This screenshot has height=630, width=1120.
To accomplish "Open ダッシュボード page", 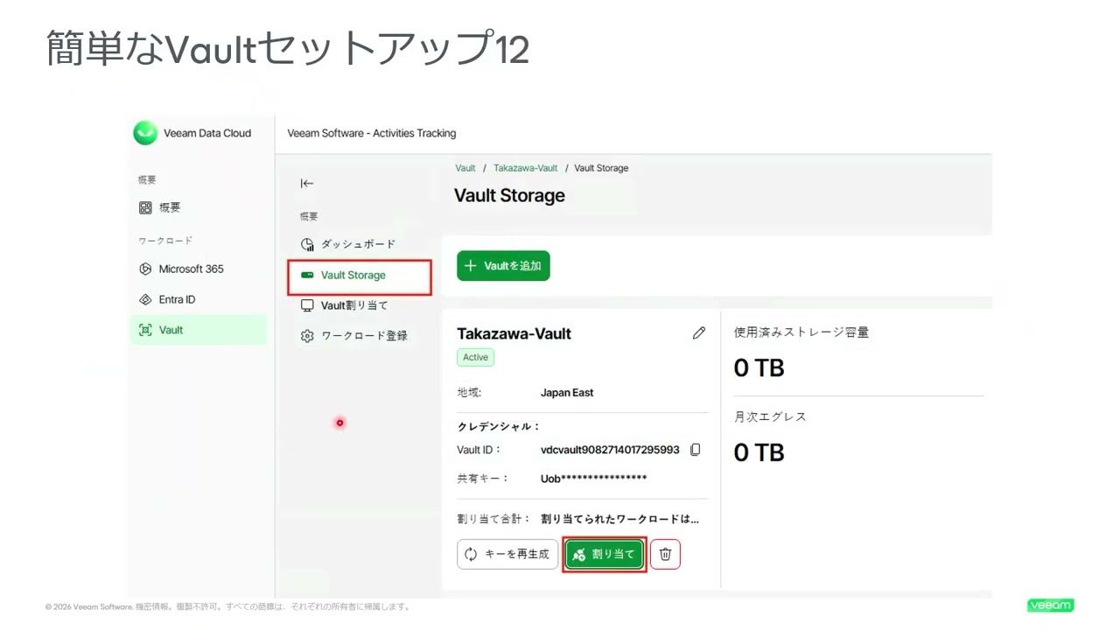I will point(358,244).
